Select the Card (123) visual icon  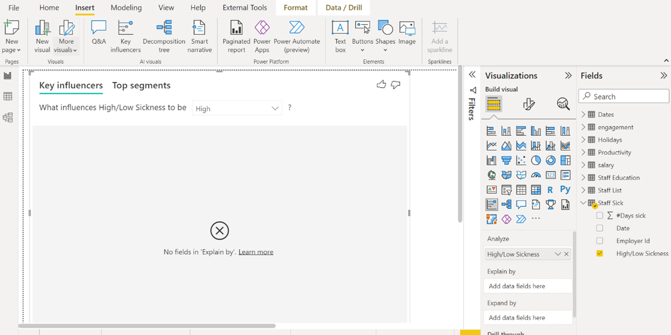pyautogui.click(x=550, y=175)
